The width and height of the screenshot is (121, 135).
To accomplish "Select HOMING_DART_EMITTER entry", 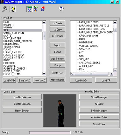I will coord(18,41).
